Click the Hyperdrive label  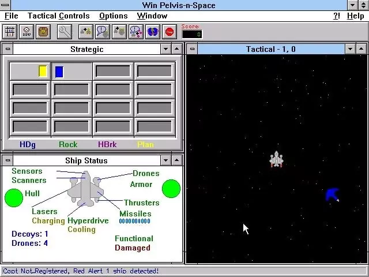pos(88,220)
